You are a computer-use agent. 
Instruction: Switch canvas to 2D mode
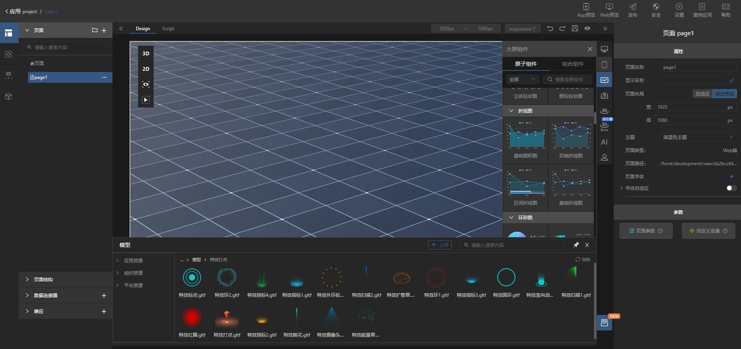coord(146,69)
